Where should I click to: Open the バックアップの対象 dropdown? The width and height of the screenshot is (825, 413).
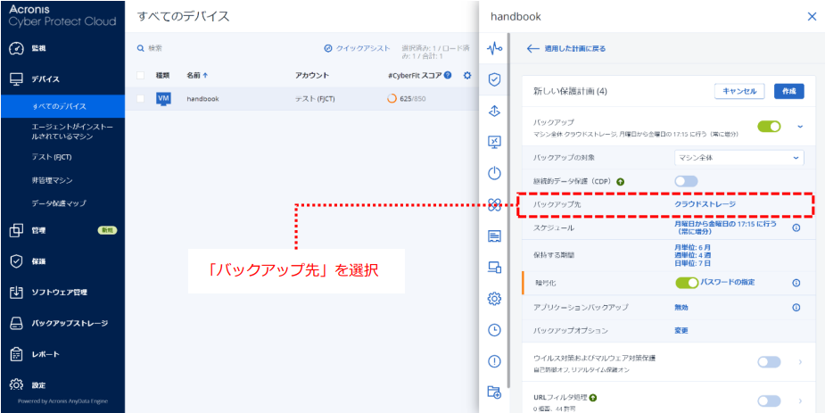click(738, 158)
